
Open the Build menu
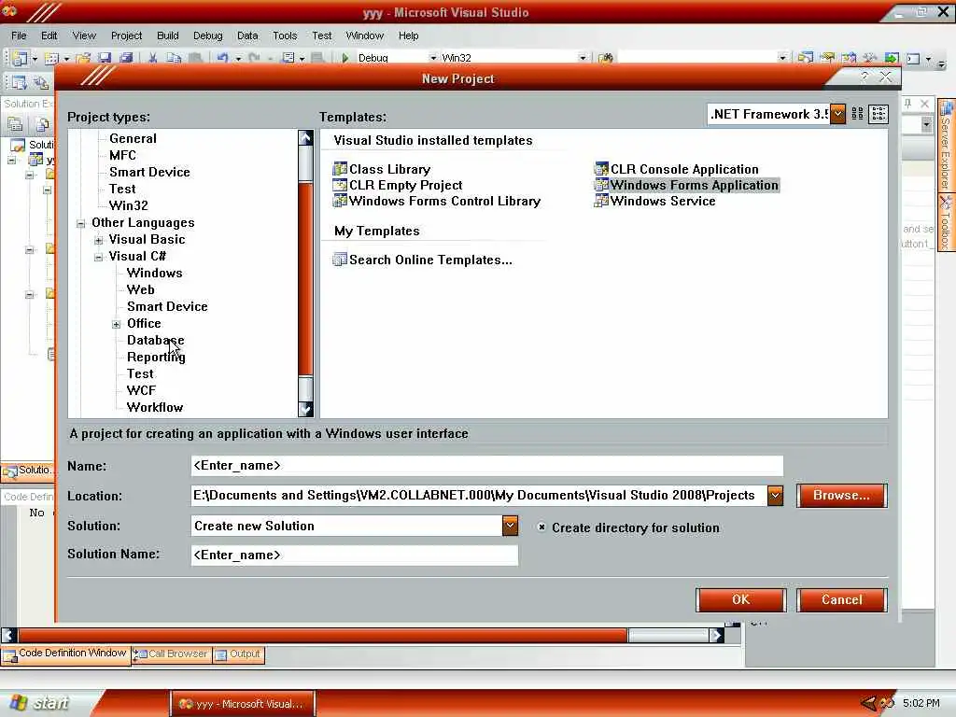tap(168, 35)
